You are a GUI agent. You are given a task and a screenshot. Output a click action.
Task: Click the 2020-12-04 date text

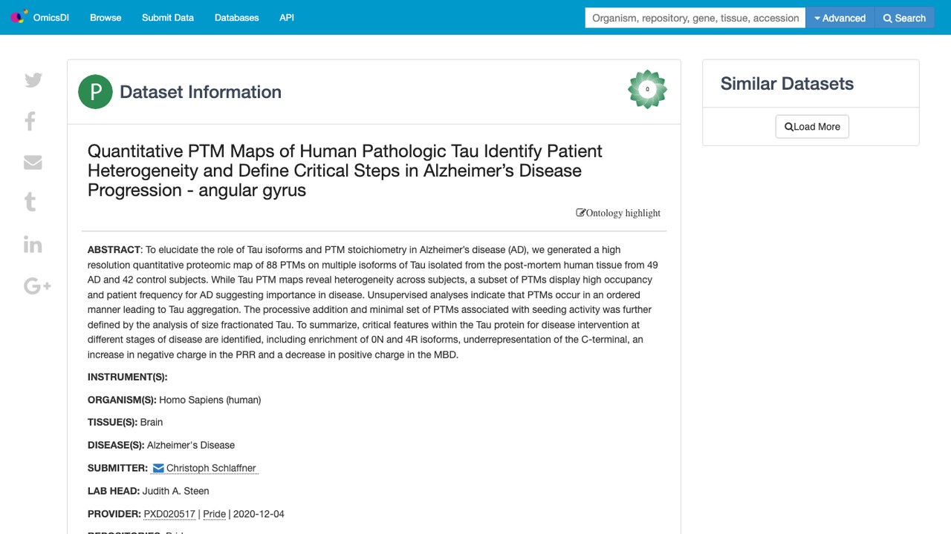(x=259, y=514)
